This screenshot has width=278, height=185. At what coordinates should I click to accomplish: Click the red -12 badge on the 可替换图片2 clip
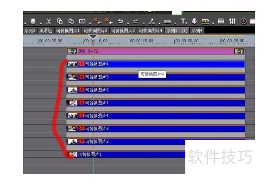click(82, 142)
